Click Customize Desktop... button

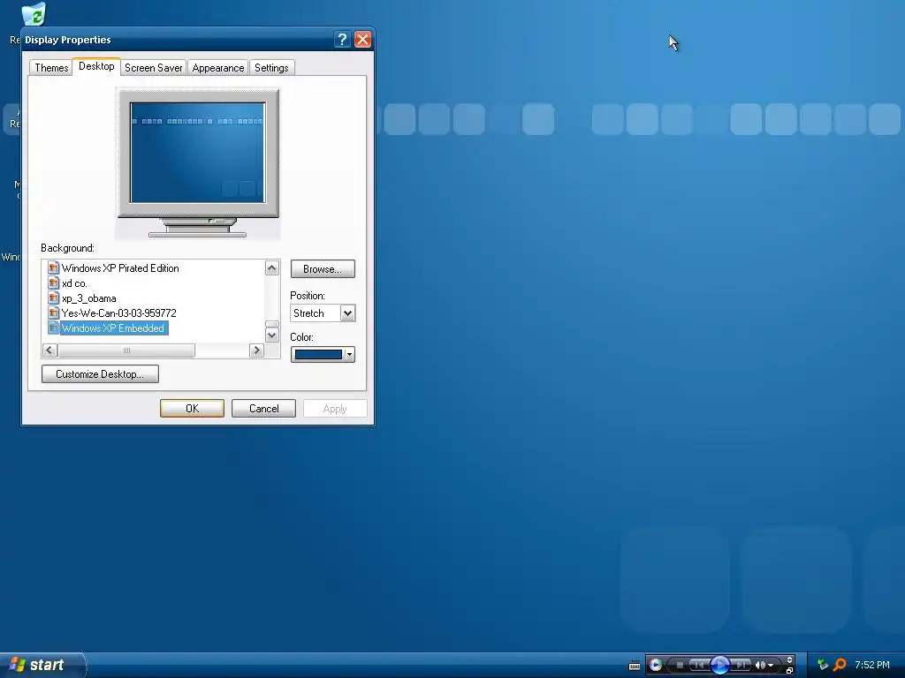(100, 374)
